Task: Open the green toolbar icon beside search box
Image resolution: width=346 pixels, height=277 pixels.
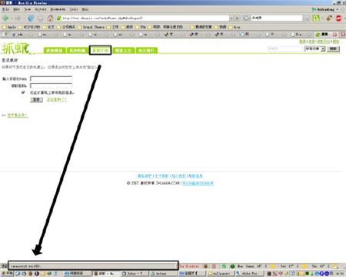Action: pos(316,18)
